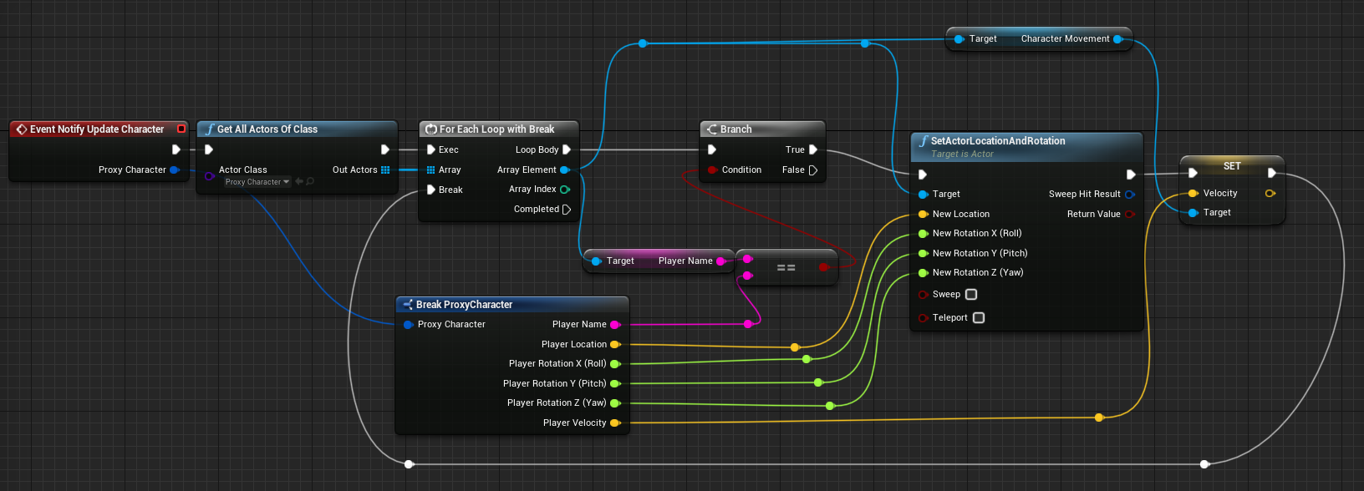The height and width of the screenshot is (491, 1364).
Task: Click the Proxy Character output pin on the event node
Action: tap(175, 170)
